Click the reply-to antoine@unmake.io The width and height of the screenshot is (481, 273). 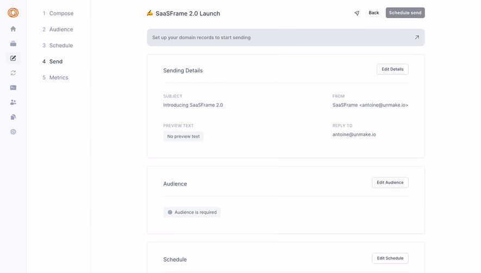pos(354,134)
